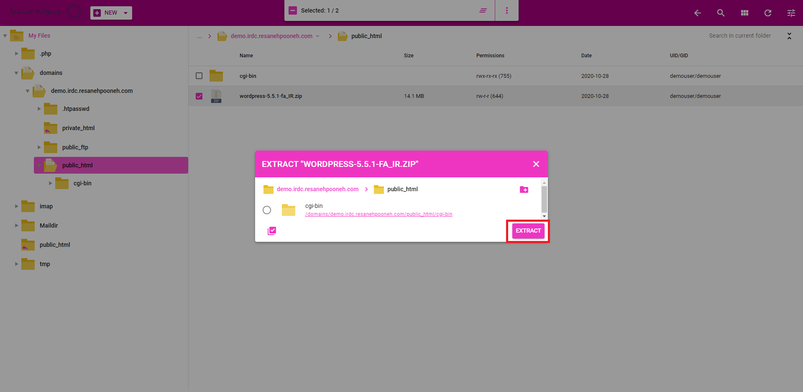Click the cgi-bin folder icon in file list
Screen dimensions: 803x392
pyautogui.click(x=216, y=76)
